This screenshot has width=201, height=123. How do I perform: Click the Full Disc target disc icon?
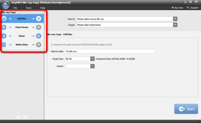click(x=38, y=19)
